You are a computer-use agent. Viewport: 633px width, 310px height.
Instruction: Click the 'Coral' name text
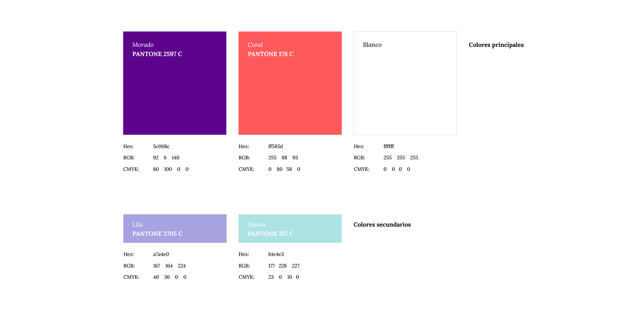pos(255,45)
